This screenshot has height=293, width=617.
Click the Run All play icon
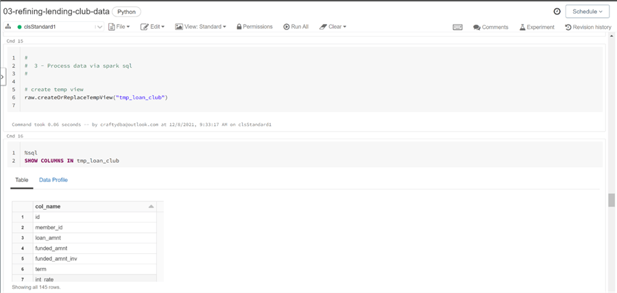pyautogui.click(x=287, y=27)
